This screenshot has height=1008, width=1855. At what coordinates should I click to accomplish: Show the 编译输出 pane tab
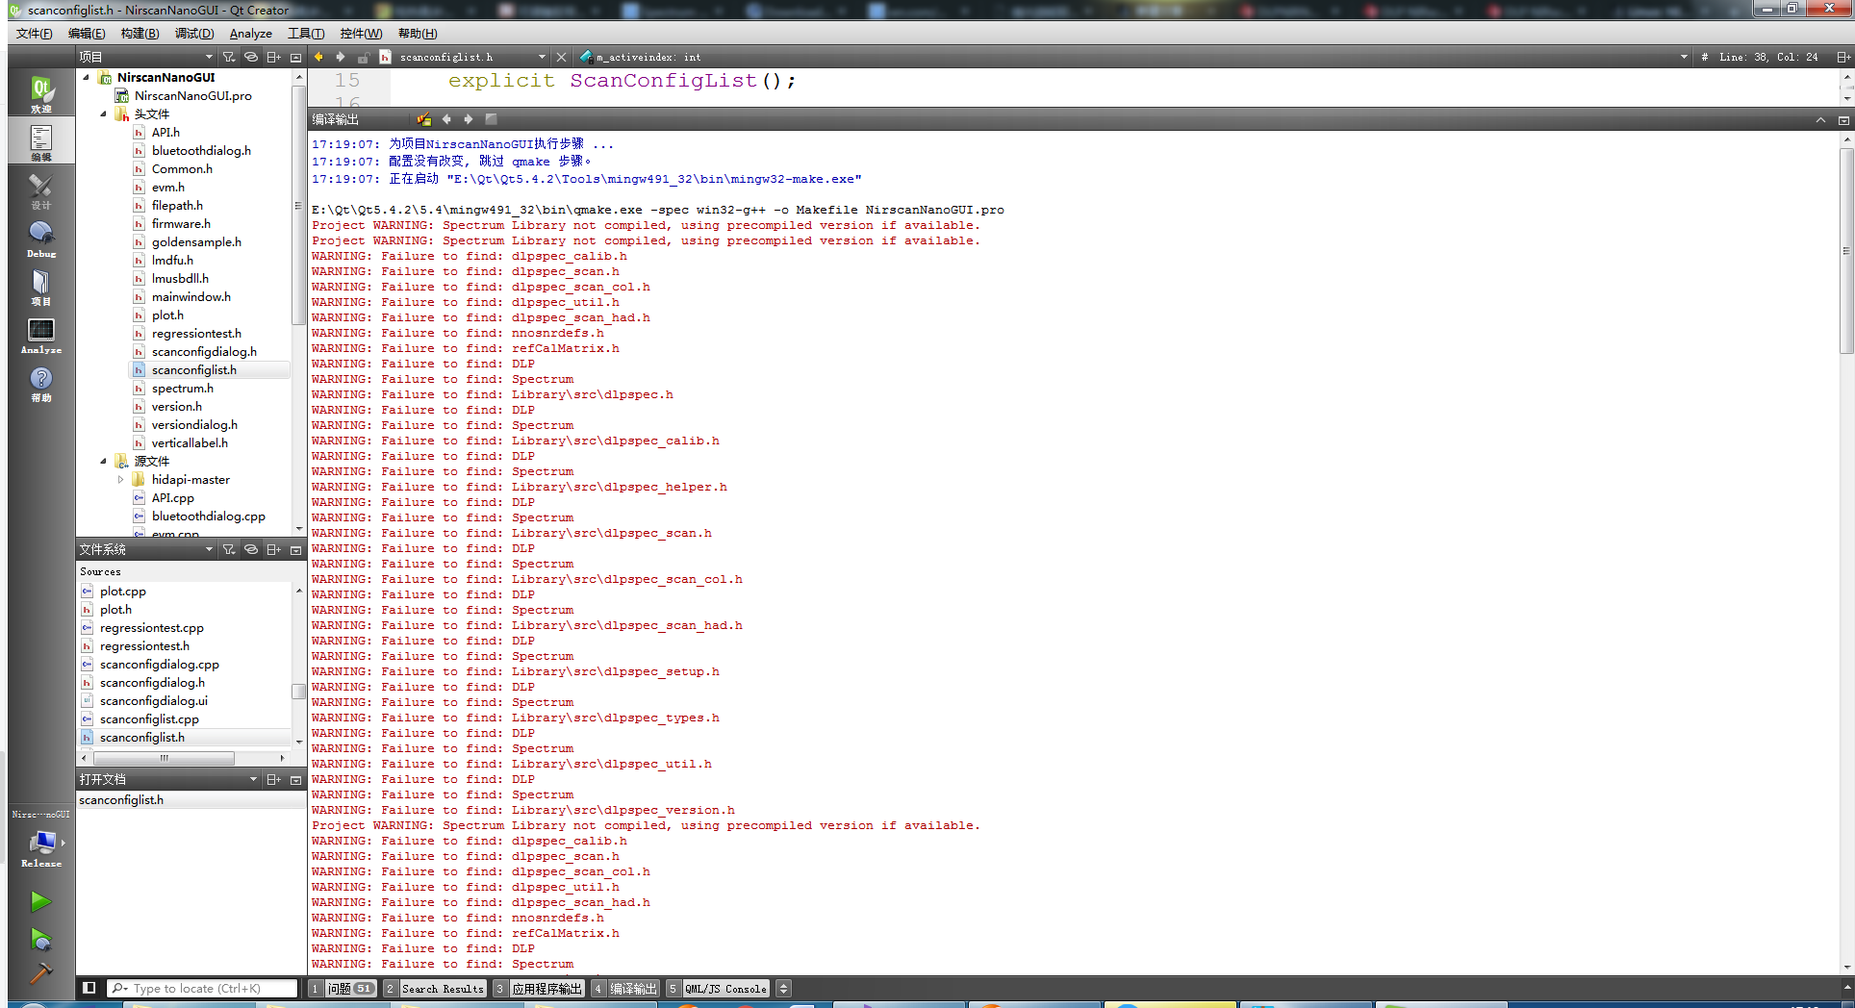(625, 988)
